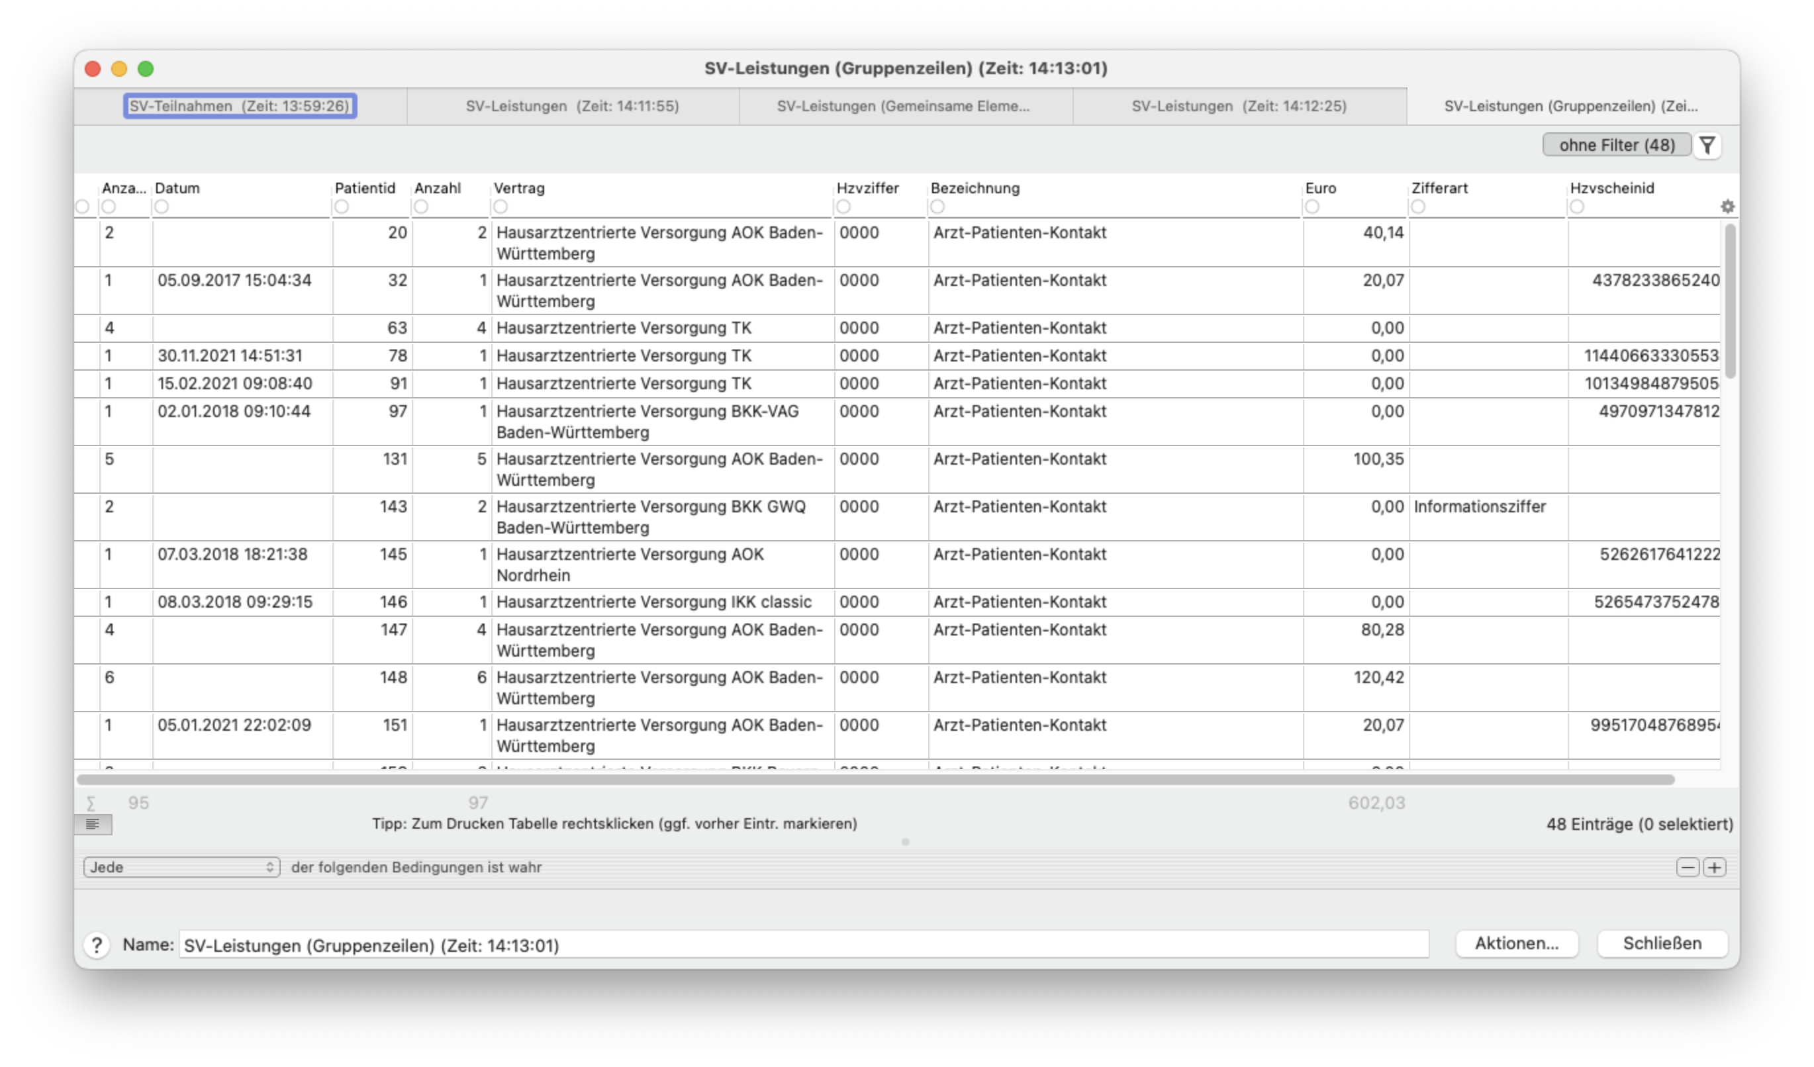Click the Informationsziffer cell

pos(1480,507)
